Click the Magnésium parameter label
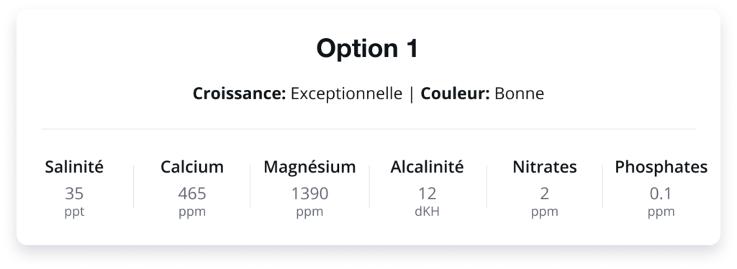The width and height of the screenshot is (737, 269). pos(309,167)
